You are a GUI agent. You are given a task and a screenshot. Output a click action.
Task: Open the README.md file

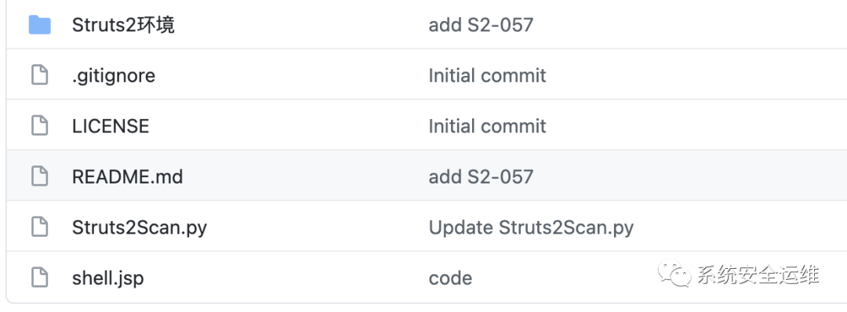[x=128, y=176]
